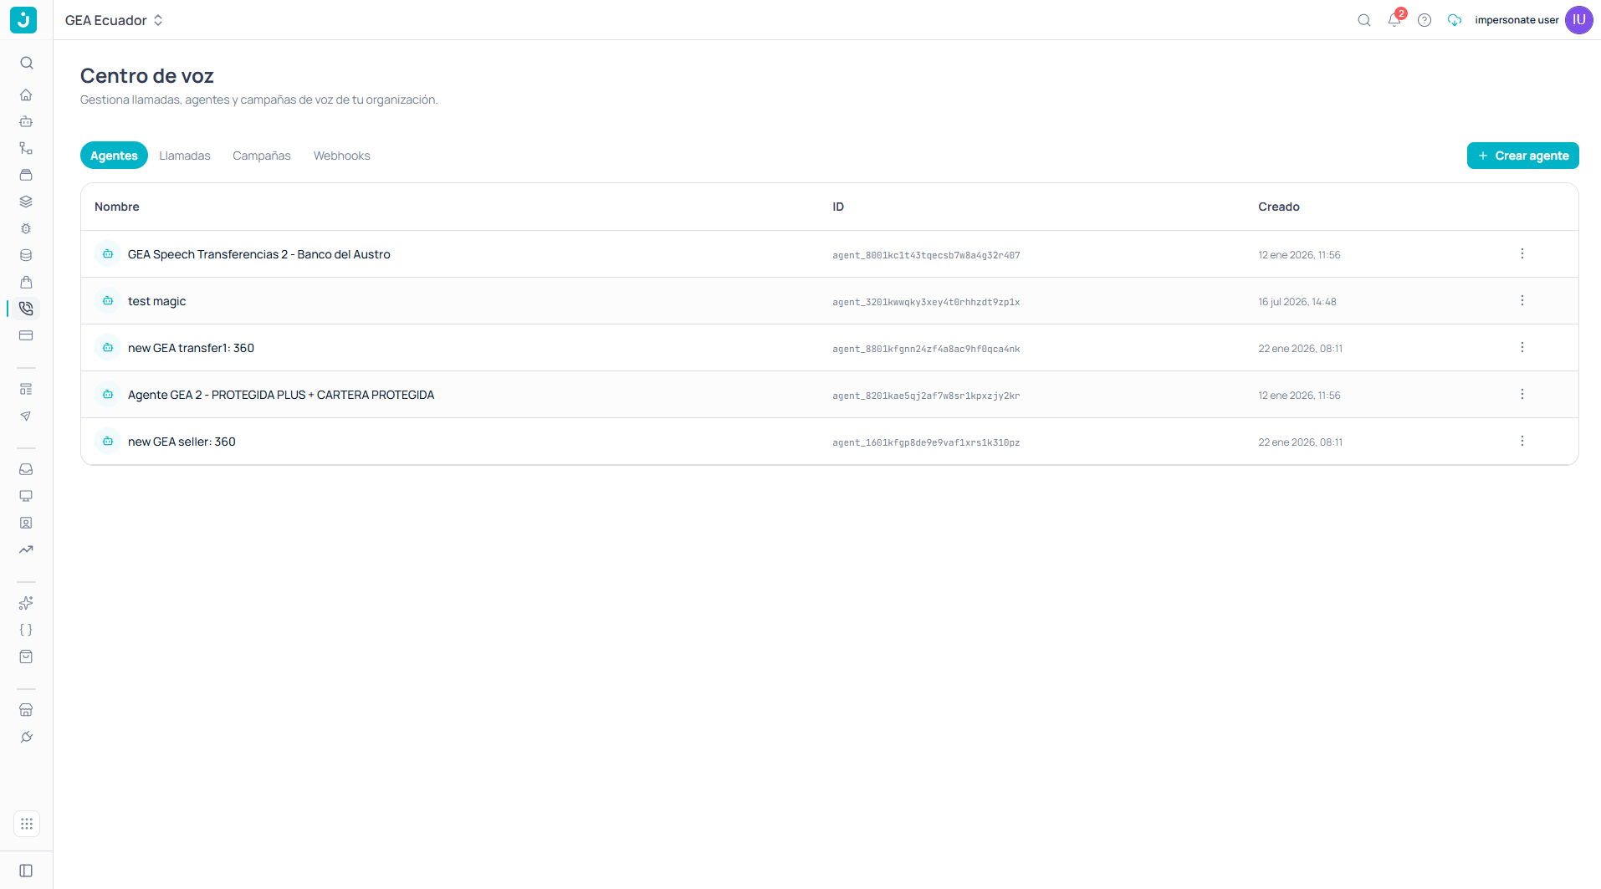Click the bot icon beside new GEA seller: 360
The width and height of the screenshot is (1601, 889).
108,441
